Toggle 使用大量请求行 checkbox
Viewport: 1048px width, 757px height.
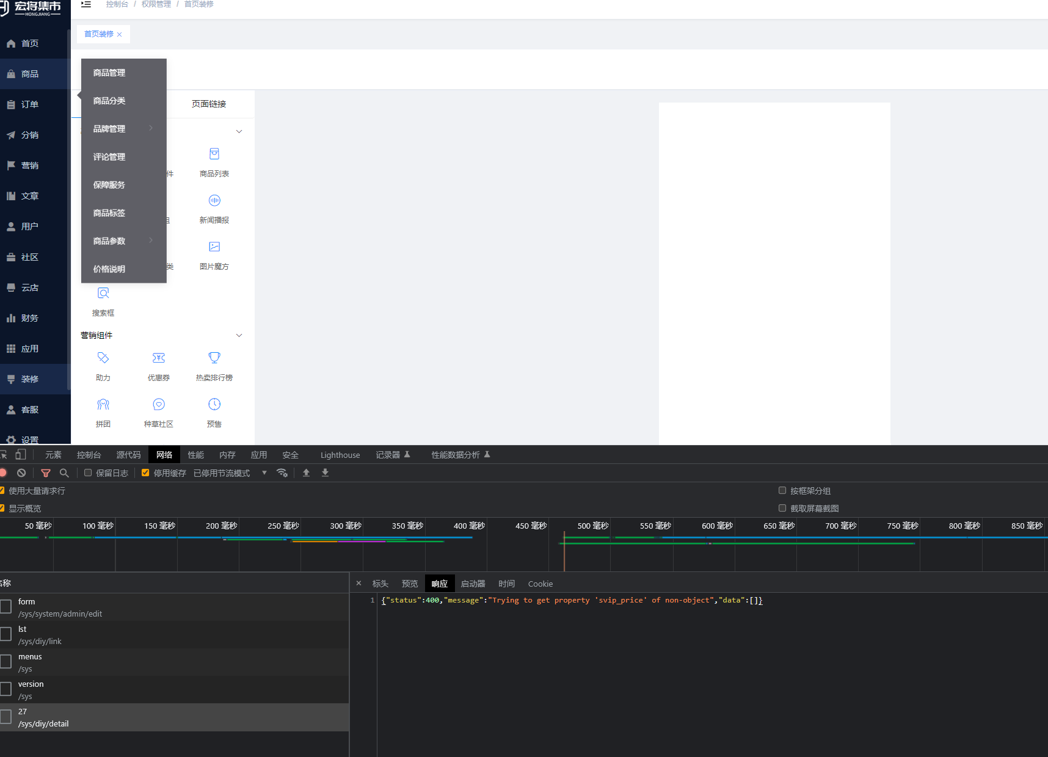tap(2, 490)
